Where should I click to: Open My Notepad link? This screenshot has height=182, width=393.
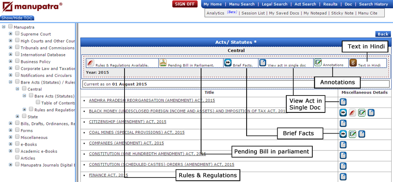point(315,13)
